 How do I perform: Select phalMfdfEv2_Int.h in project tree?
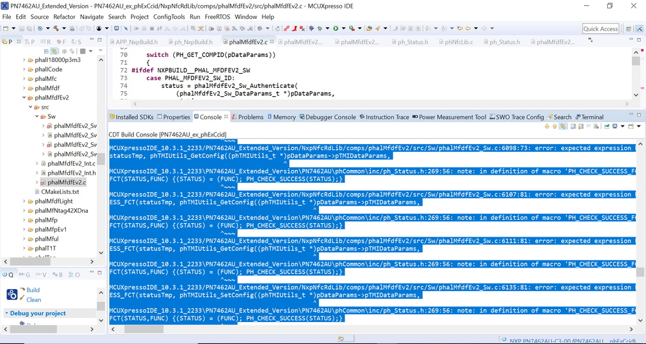tap(72, 173)
